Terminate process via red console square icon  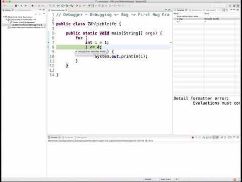point(193,138)
